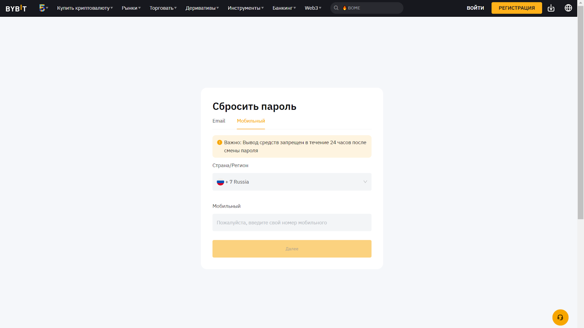Expand the Купить криптовалюту menu

click(85, 8)
